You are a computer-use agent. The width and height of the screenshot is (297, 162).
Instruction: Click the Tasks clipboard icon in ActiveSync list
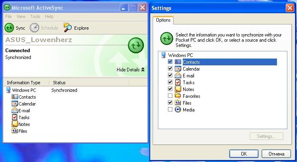[14, 117]
